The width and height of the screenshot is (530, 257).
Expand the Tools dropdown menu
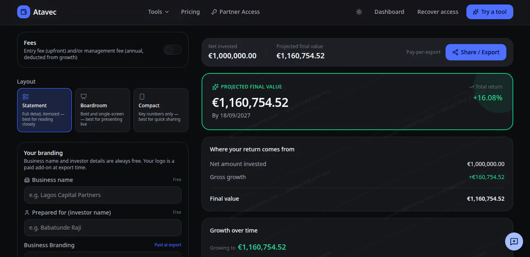tap(158, 12)
